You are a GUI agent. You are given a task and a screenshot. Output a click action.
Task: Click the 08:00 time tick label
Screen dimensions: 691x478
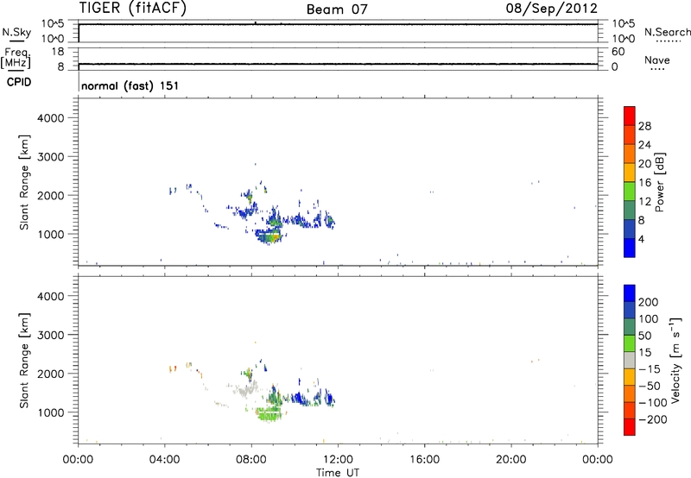[251, 460]
